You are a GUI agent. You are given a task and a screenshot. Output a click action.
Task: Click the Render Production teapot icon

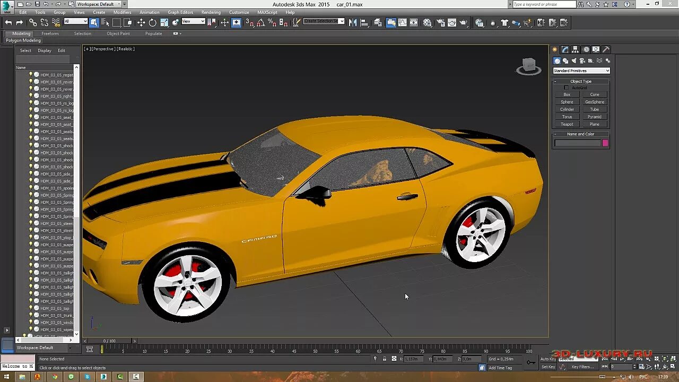464,22
